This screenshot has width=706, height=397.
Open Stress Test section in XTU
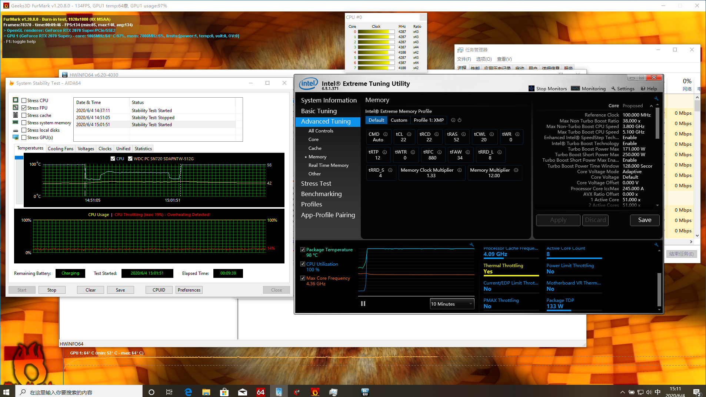(316, 184)
